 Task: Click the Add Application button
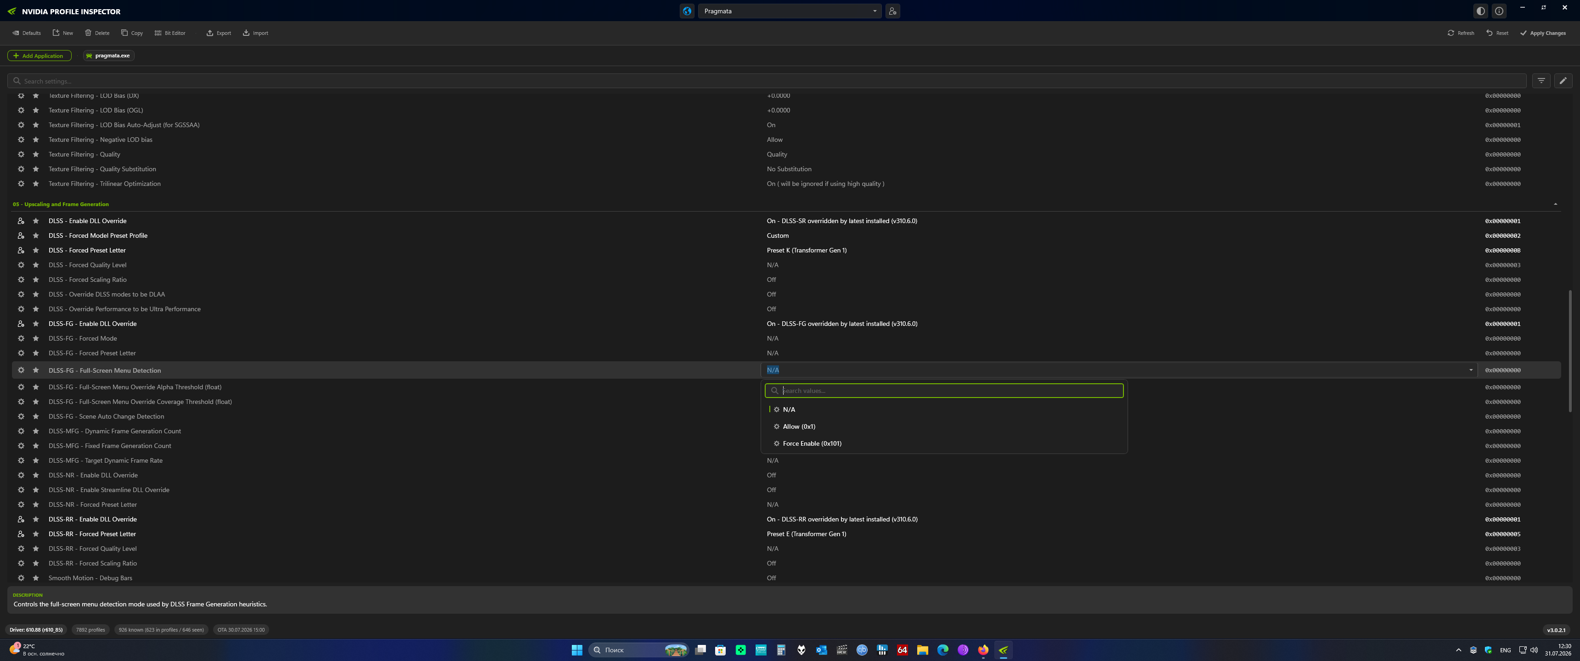39,56
